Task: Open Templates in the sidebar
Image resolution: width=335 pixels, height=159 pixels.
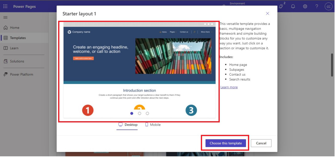Action: [18, 38]
